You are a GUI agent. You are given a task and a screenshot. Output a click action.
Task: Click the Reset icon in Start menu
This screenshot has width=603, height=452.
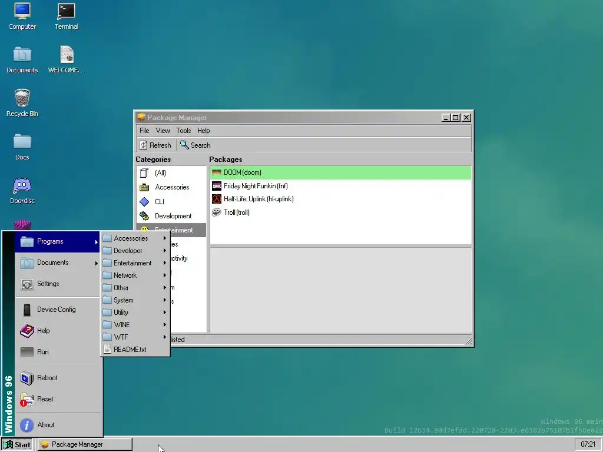27,400
